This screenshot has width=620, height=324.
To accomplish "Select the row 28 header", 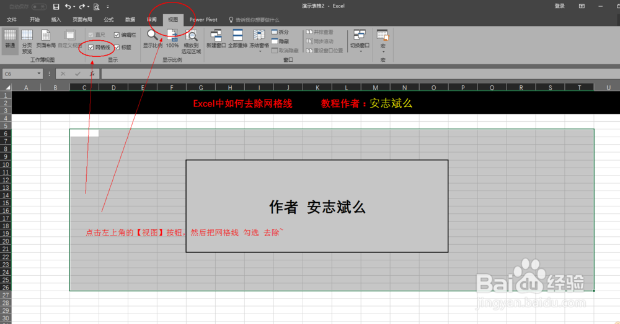I will (x=6, y=303).
